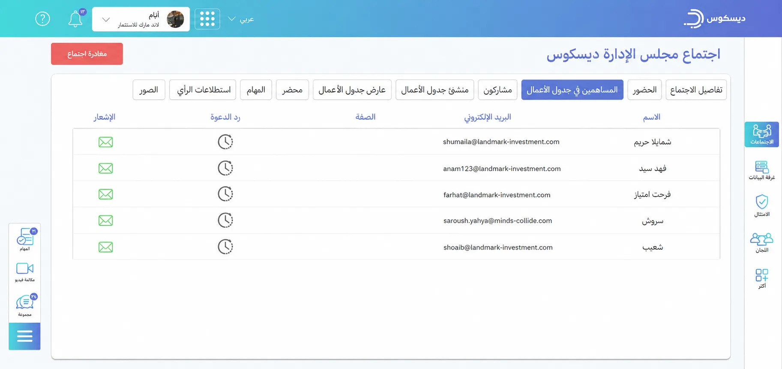Screen dimensions: 782x369
Task: Click the الاسم column header
Action: coord(651,117)
